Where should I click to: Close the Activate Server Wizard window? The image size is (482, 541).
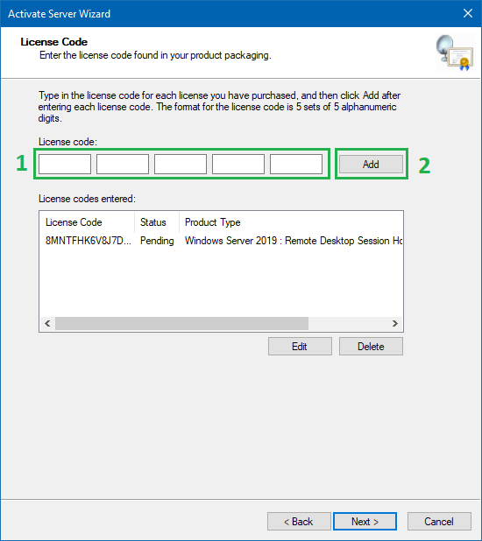coord(467,13)
